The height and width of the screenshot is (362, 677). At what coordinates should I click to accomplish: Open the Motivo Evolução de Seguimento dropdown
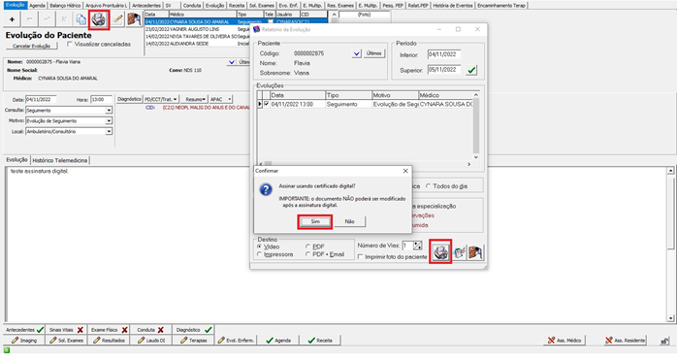[x=109, y=121]
